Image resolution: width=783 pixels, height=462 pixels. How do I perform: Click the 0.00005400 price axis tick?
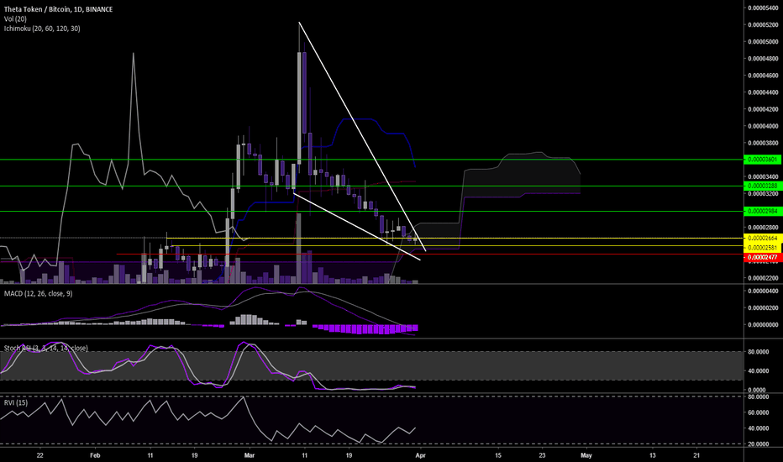point(763,8)
